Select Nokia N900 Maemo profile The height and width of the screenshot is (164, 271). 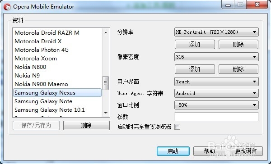click(x=57, y=84)
